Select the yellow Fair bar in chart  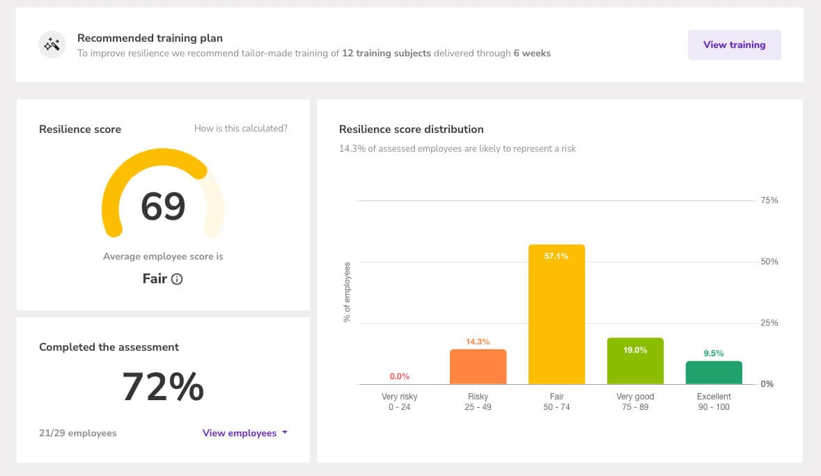pyautogui.click(x=556, y=320)
